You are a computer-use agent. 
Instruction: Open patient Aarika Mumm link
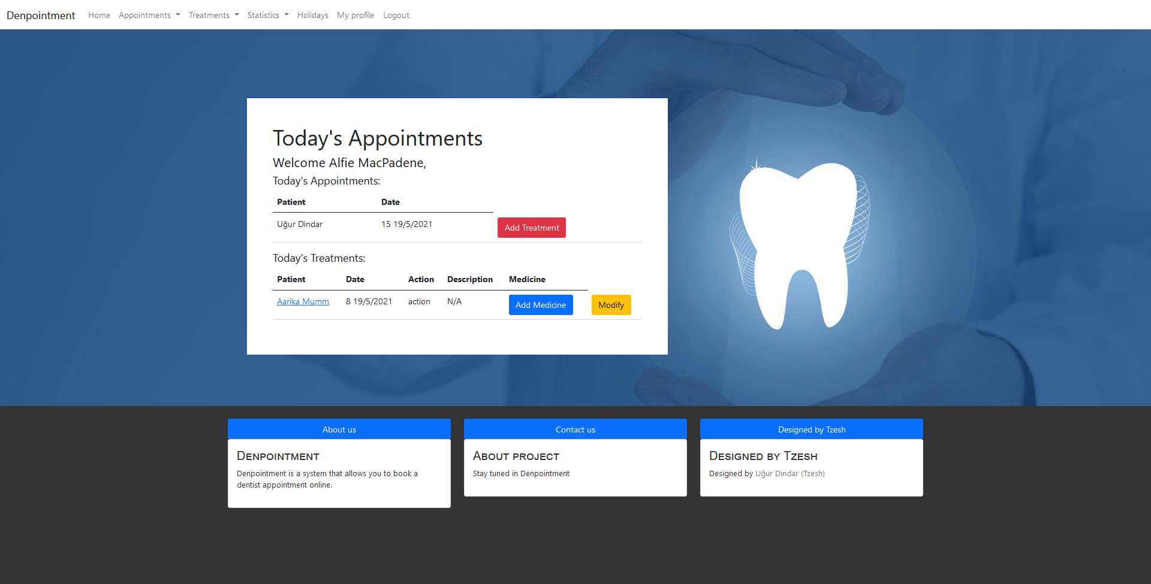tap(303, 301)
